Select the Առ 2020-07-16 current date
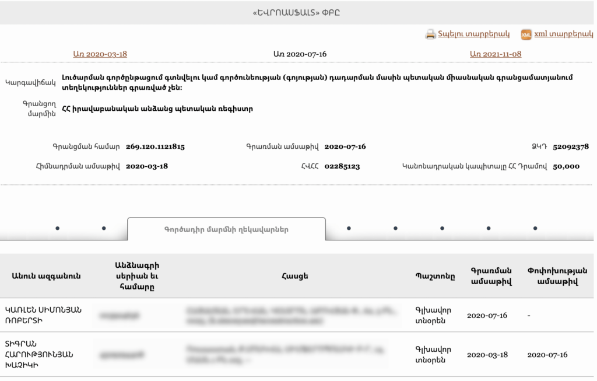The image size is (597, 381). point(300,54)
